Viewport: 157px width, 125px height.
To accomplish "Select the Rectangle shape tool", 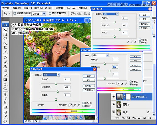I will (x=5, y=107).
